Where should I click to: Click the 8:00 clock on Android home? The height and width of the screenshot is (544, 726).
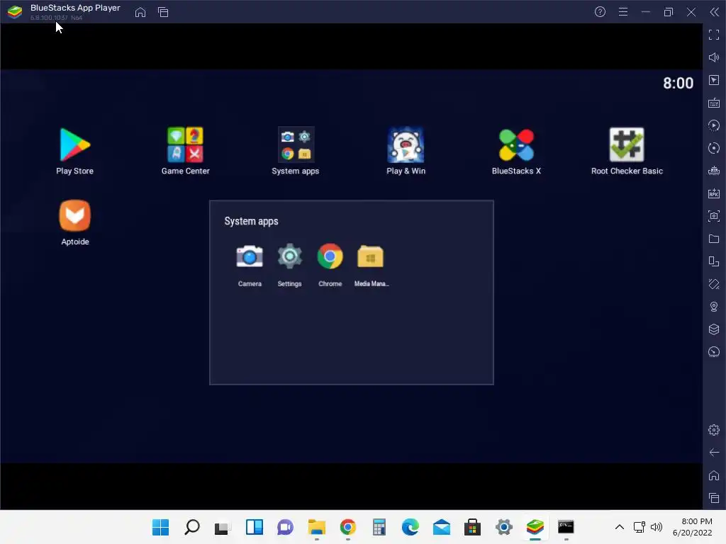pyautogui.click(x=678, y=84)
